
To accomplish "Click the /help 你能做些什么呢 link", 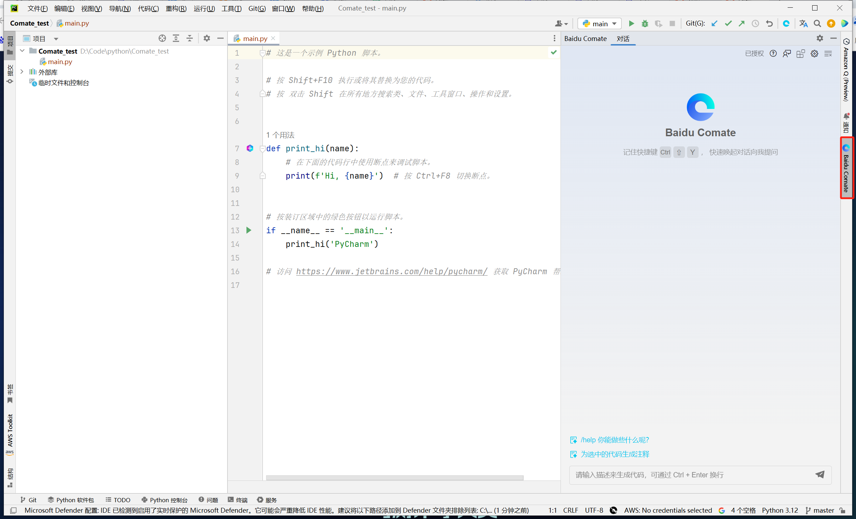I will point(611,440).
